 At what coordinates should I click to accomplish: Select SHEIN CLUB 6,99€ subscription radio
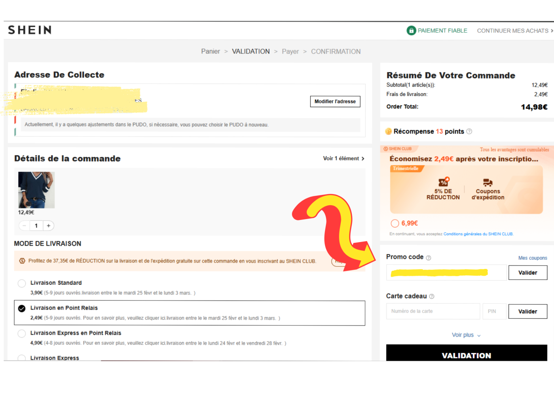click(395, 223)
